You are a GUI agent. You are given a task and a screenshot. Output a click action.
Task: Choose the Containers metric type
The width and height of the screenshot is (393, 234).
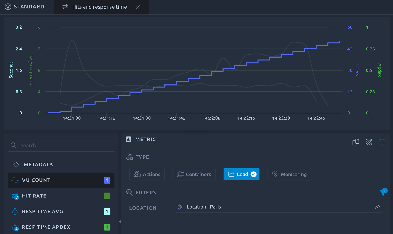[194, 174]
